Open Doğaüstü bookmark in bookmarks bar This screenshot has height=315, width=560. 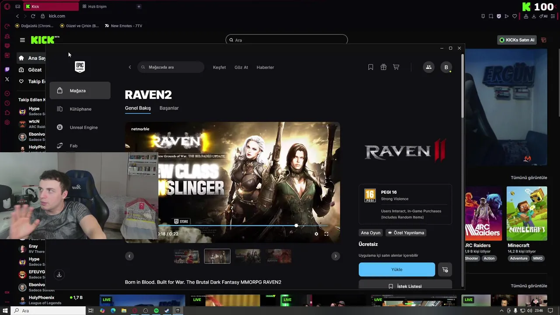click(34, 26)
